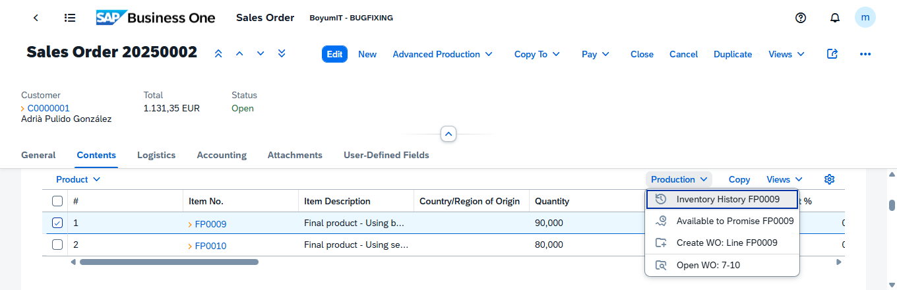This screenshot has width=897, height=290.
Task: Open the user profile avatar 'm'
Action: click(x=865, y=17)
